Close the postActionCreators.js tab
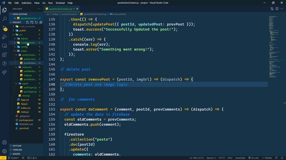The height and width of the screenshot is (160, 286). pyautogui.click(x=77, y=9)
